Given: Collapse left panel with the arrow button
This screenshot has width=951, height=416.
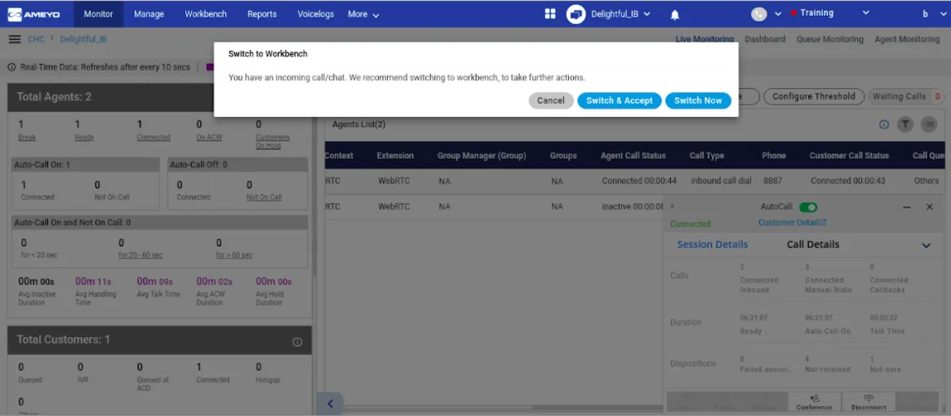Looking at the screenshot, I should click(x=330, y=404).
